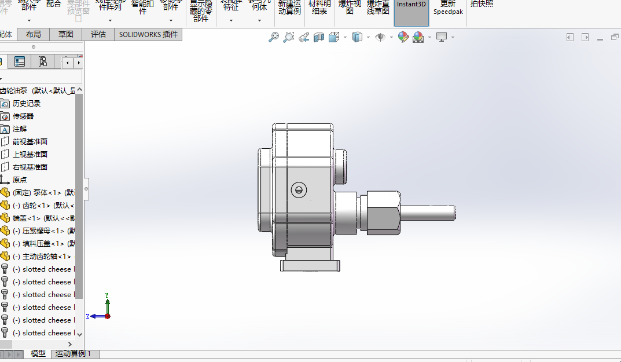Toggle the Instant3D button
The height and width of the screenshot is (362, 621).
411,12
